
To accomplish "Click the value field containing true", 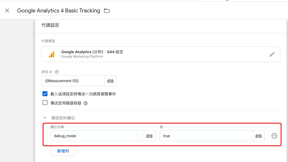I will coord(206,136).
